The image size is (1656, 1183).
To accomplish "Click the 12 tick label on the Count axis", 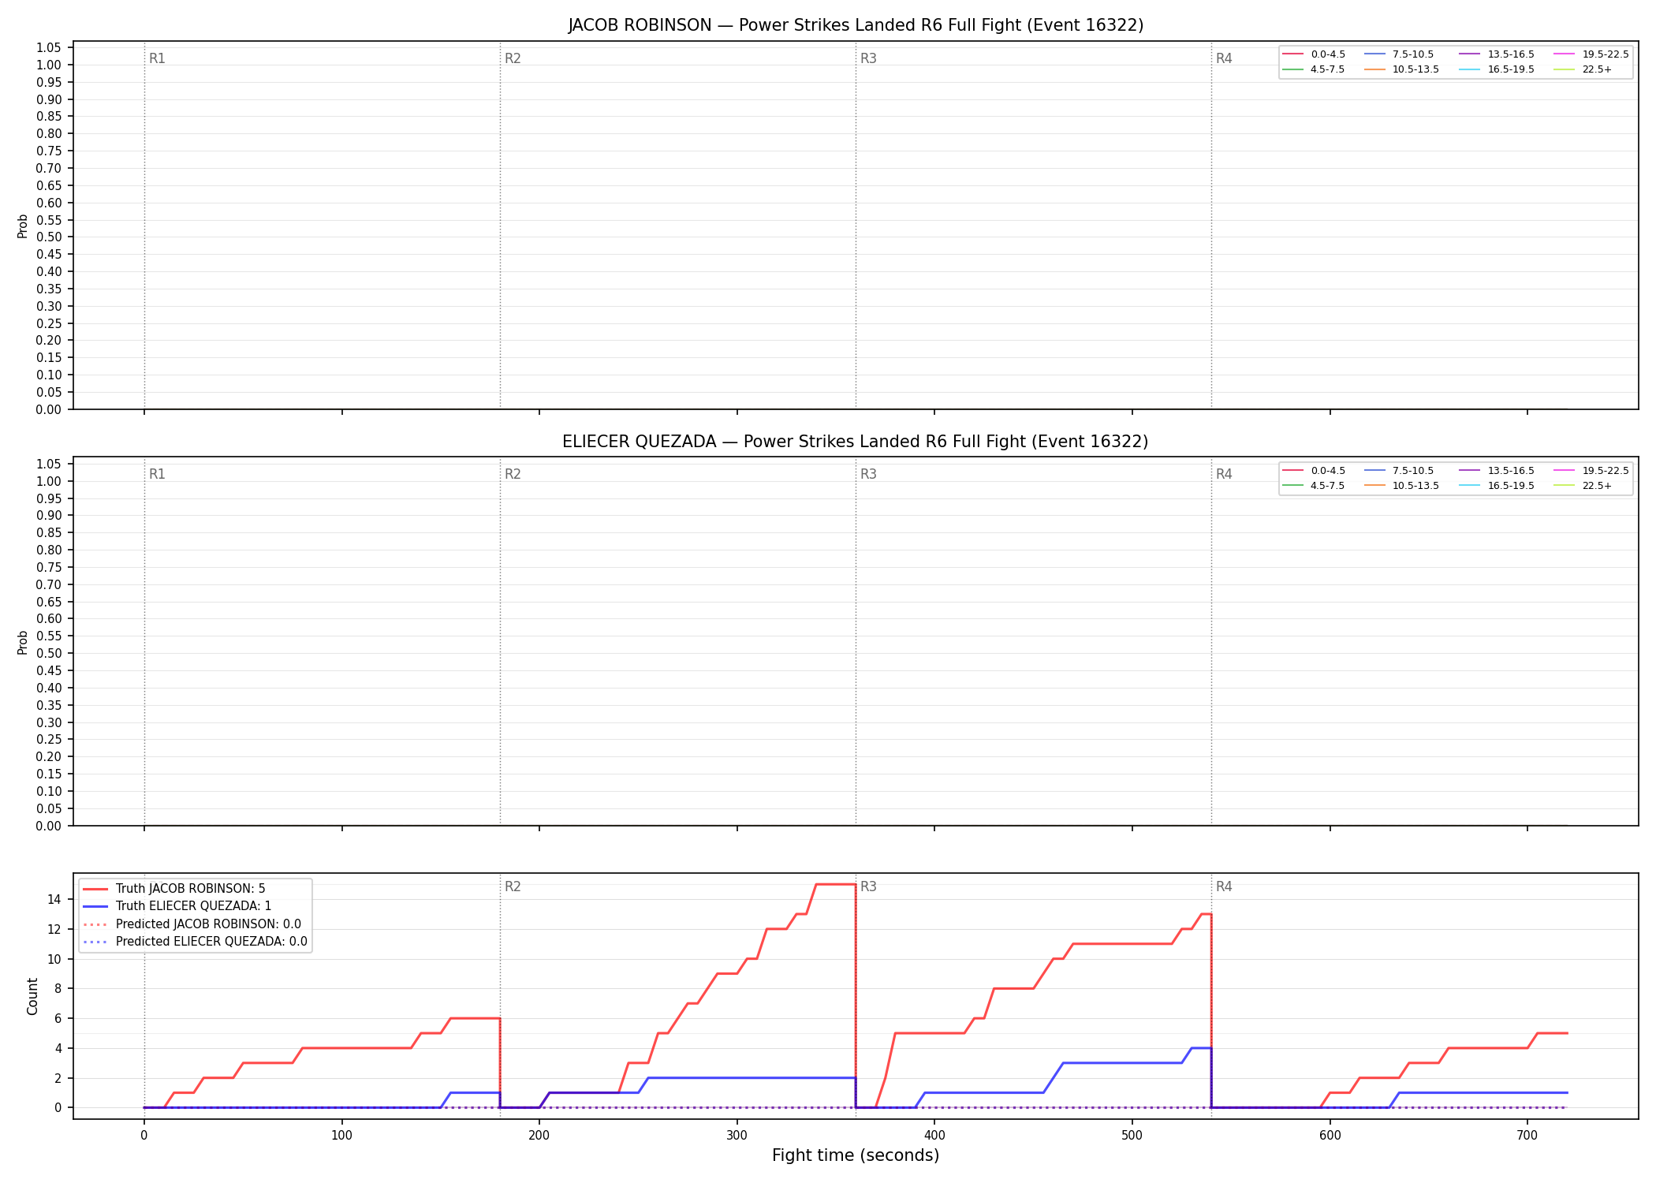I will [x=54, y=929].
